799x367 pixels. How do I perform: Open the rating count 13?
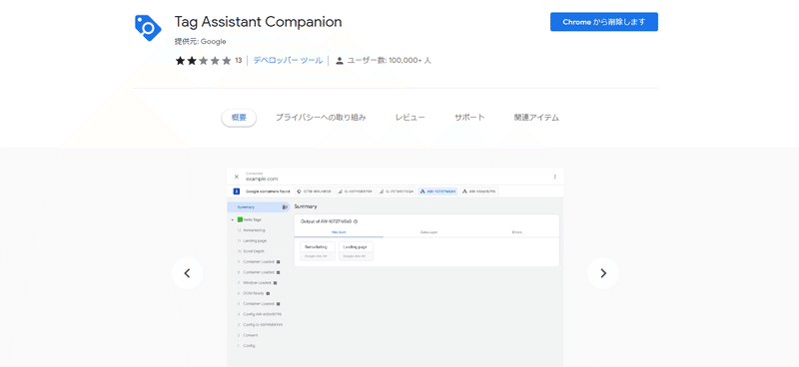tap(239, 61)
